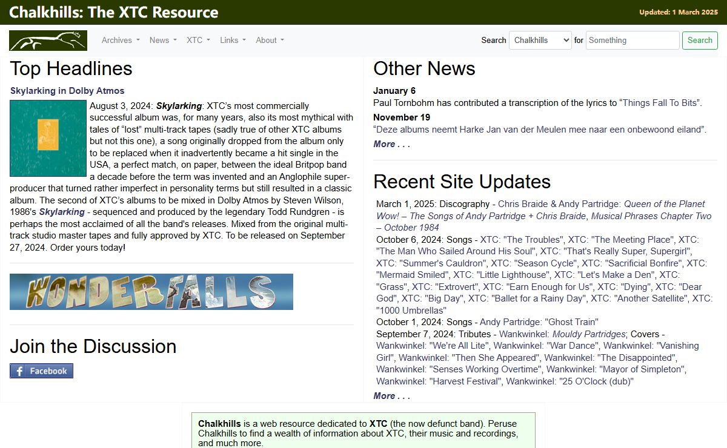The height and width of the screenshot is (448, 727).
Task: Click the Chalkhills white horse logo
Action: [x=48, y=41]
